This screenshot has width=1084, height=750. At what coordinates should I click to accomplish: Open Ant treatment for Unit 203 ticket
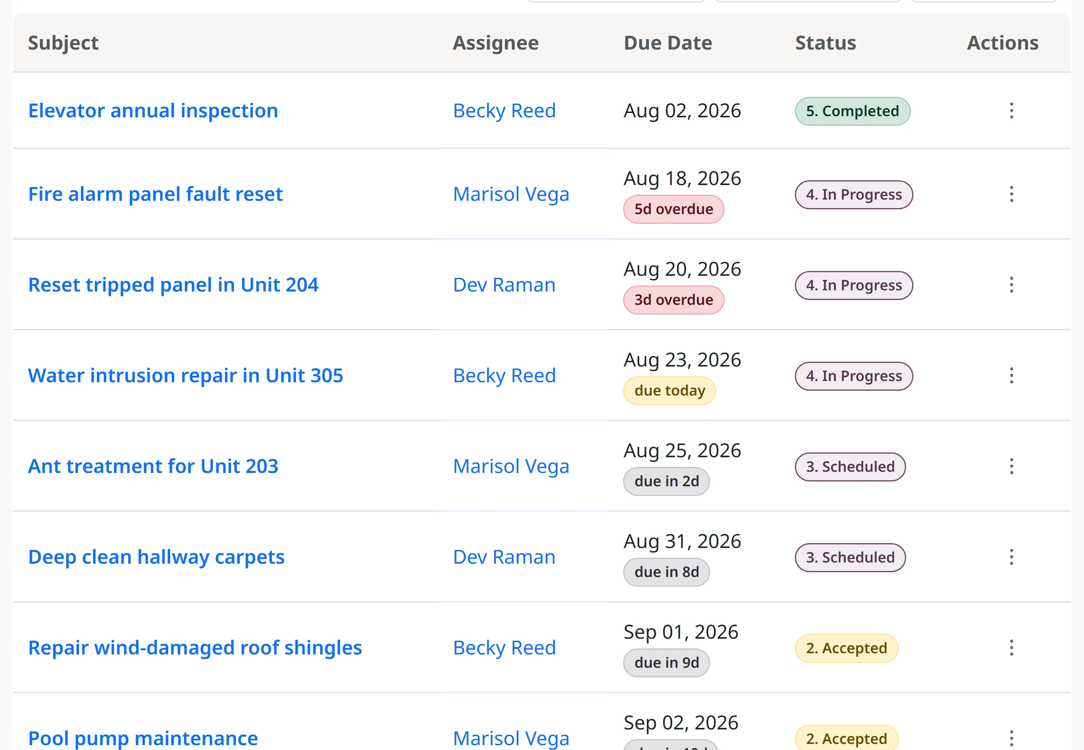(153, 466)
